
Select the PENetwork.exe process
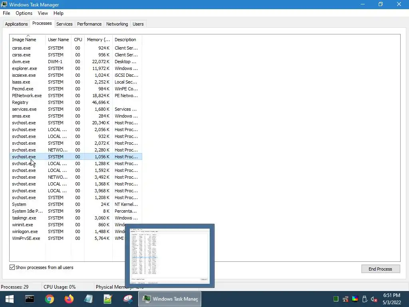tap(76, 96)
